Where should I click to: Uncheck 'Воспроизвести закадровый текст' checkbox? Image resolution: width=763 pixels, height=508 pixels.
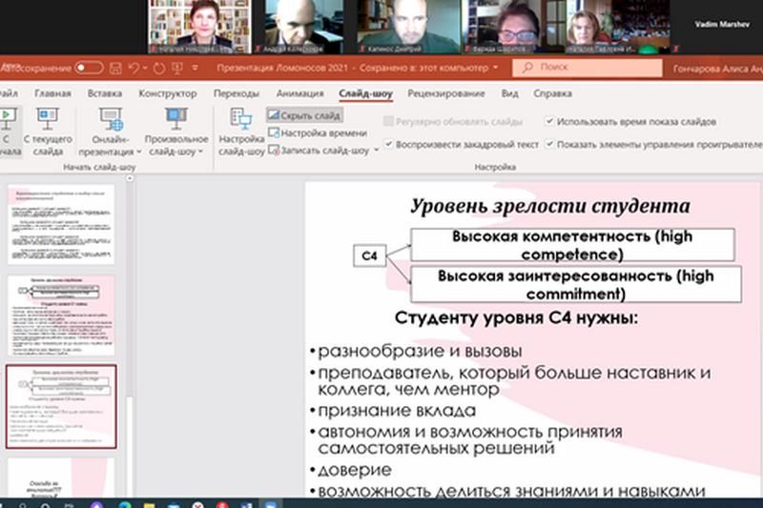click(388, 144)
